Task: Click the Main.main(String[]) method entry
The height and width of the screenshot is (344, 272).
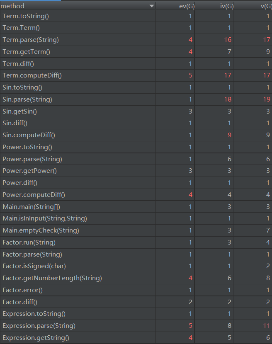Action: pyautogui.click(x=34, y=207)
